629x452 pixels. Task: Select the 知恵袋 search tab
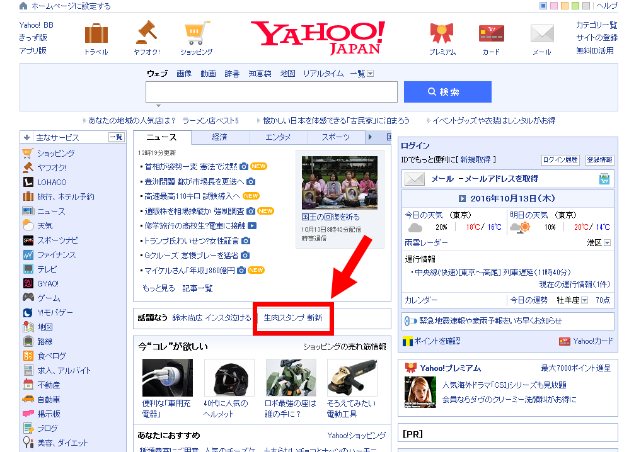(260, 73)
